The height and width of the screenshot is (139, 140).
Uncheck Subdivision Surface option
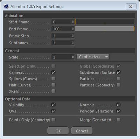(119, 72)
